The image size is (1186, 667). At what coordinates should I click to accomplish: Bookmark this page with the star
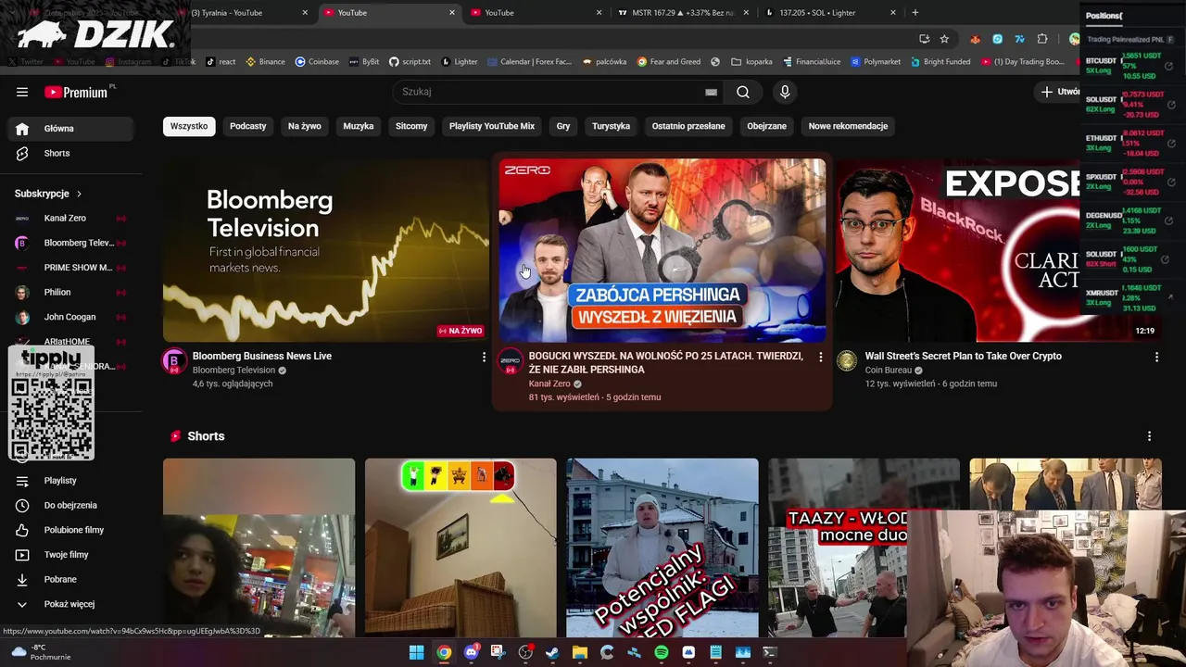(x=944, y=39)
